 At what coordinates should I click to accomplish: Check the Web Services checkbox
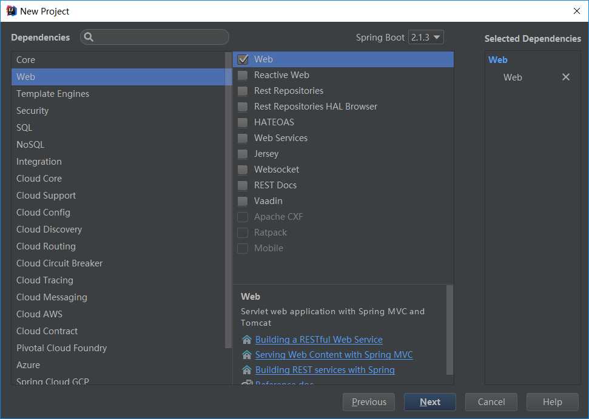243,138
